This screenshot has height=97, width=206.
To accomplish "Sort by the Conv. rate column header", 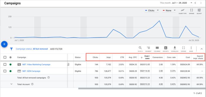I will tap(171, 57).
